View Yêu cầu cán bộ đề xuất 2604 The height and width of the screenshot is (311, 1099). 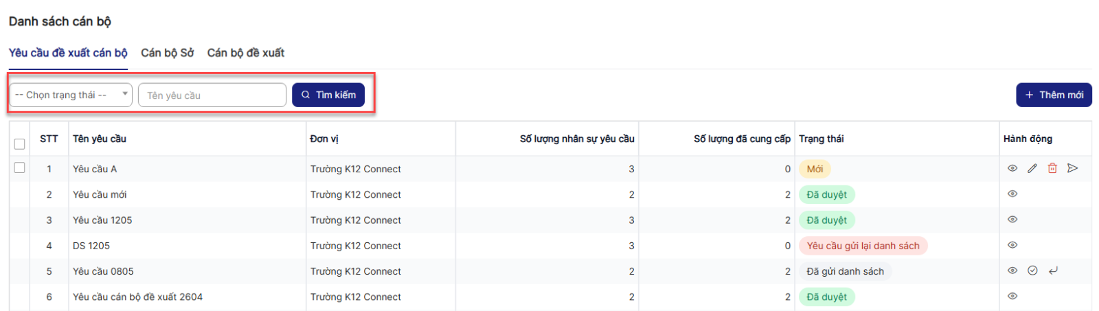click(1012, 297)
